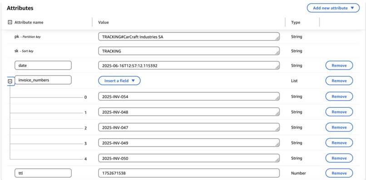
Task: Click the List type label for invoice_numbers
Action: [x=294, y=80]
